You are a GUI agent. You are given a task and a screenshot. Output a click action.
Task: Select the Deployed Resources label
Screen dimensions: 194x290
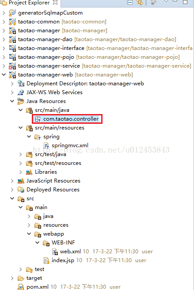53,190
